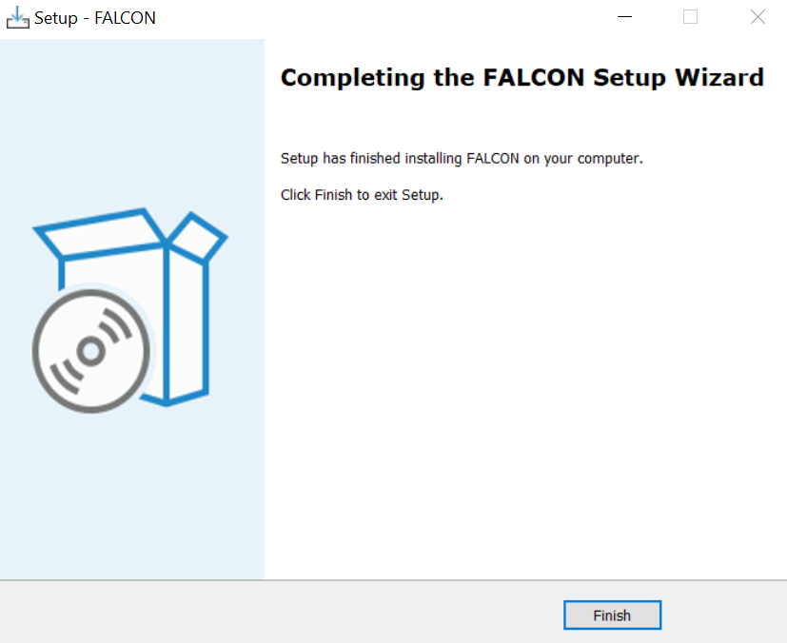Click the empty white content area below the text
Viewport: 787px width, 643px height.
tap(524, 391)
